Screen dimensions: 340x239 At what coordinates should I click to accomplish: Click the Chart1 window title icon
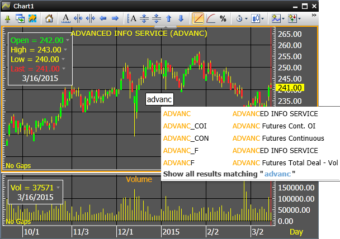coord(6,6)
